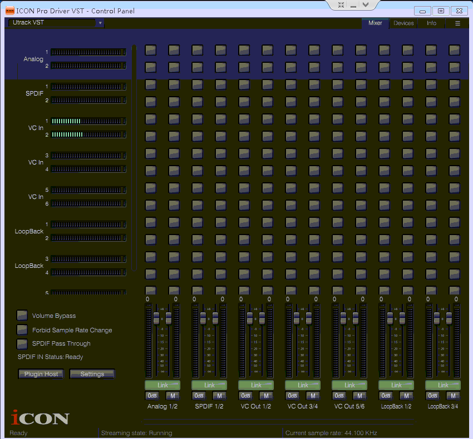Switch to the Devices tab

click(403, 23)
